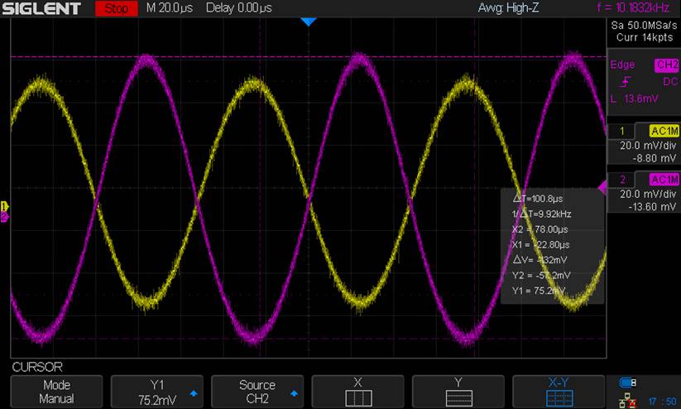Image resolution: width=681 pixels, height=409 pixels.
Task: Click the magenta channel 2 ground marker
Action: point(4,217)
